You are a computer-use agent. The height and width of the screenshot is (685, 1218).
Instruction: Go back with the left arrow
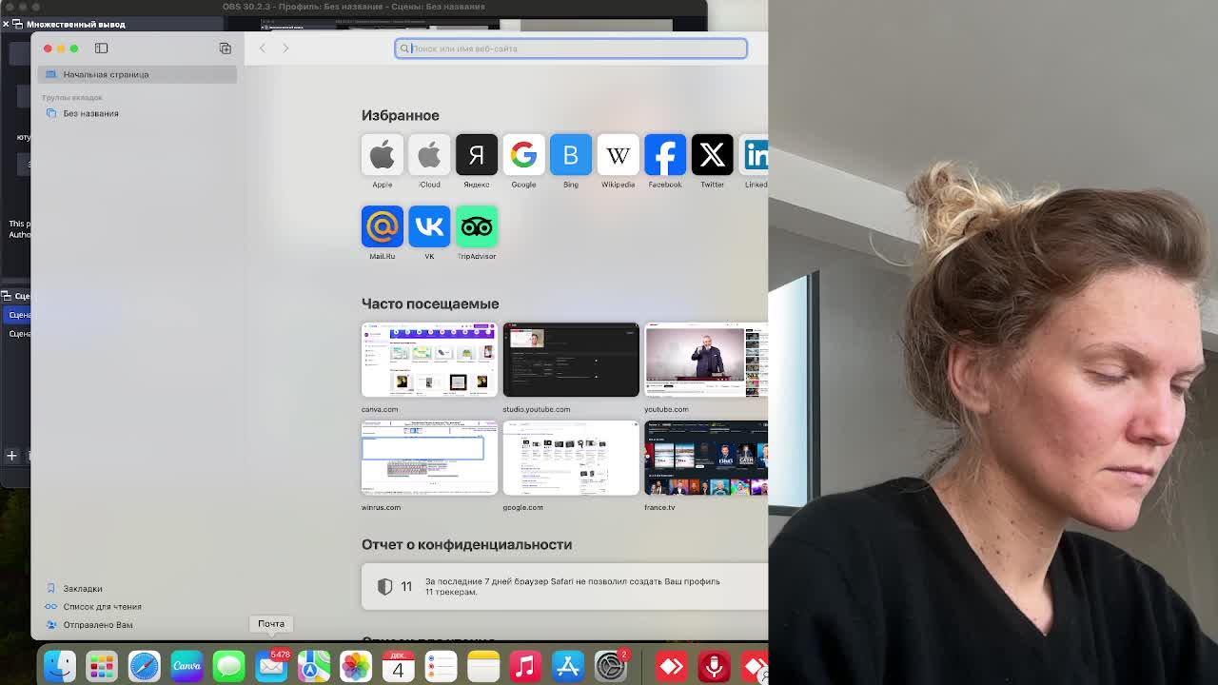pyautogui.click(x=263, y=48)
